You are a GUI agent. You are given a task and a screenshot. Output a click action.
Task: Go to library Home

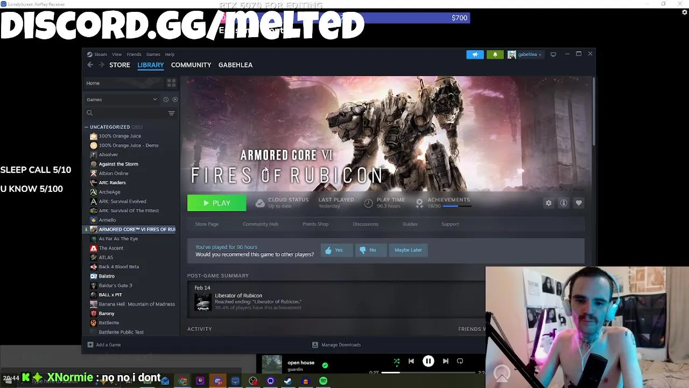tap(124, 83)
